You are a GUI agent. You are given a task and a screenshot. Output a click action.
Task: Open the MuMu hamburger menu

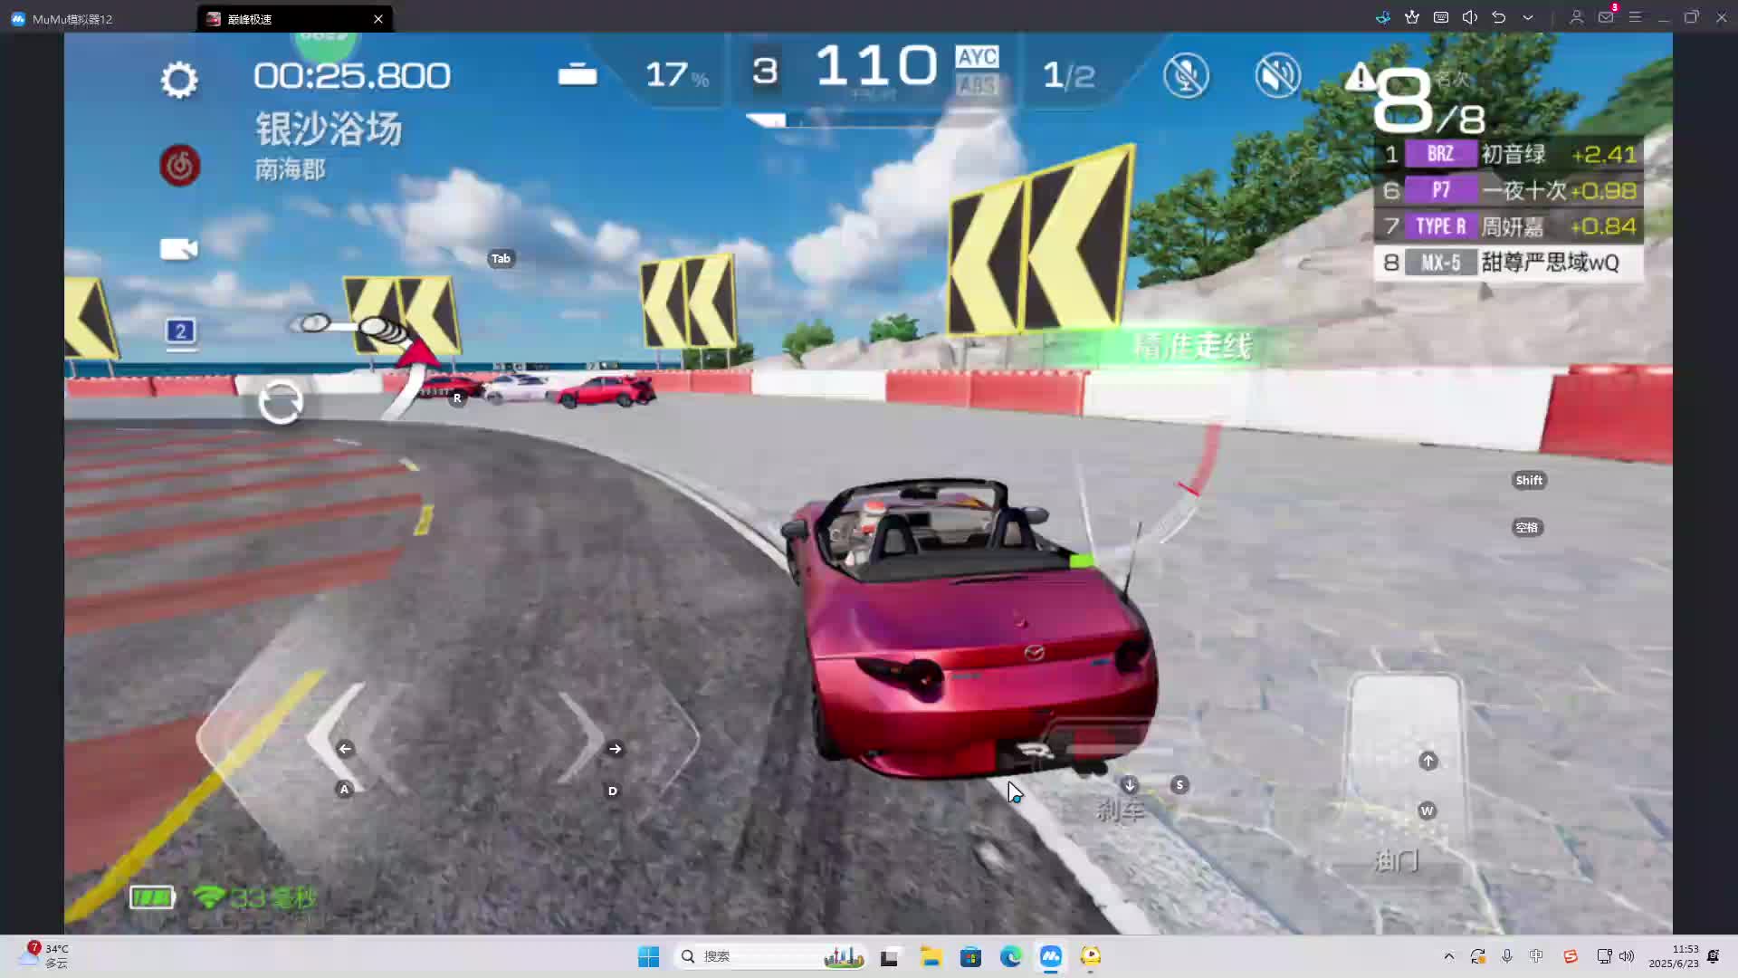(x=1635, y=17)
